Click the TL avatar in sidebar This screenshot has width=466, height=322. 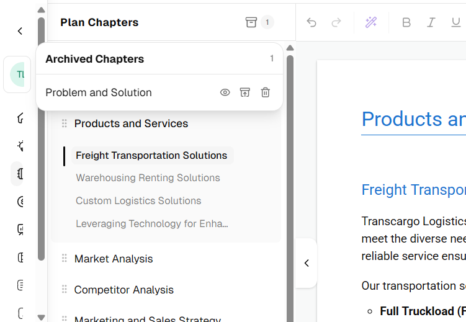click(x=17, y=74)
